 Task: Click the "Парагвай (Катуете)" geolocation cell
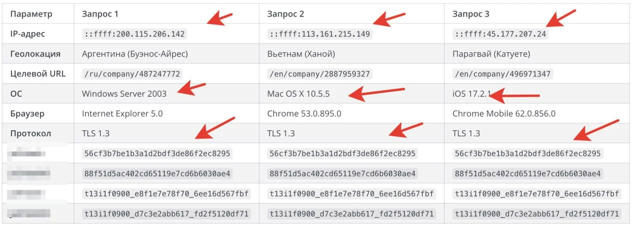pos(491,54)
